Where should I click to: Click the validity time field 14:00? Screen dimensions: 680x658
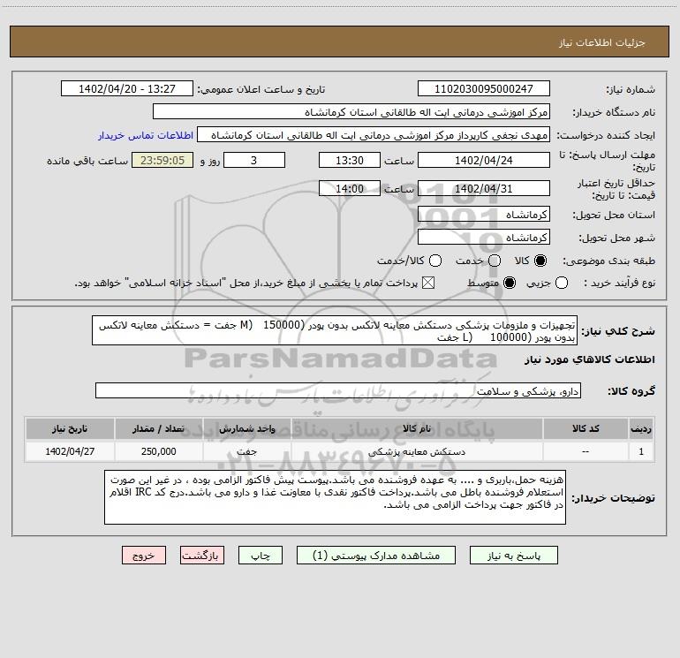(350, 189)
